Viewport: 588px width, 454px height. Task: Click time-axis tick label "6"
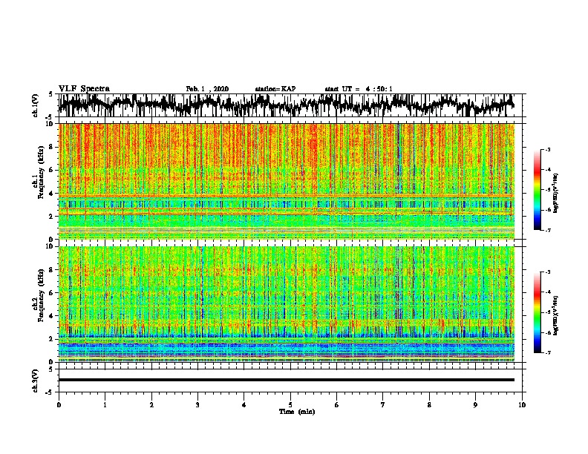point(337,405)
